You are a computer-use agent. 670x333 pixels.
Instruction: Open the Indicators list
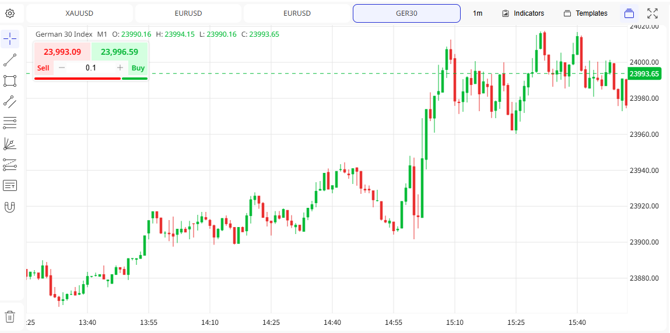click(x=523, y=13)
